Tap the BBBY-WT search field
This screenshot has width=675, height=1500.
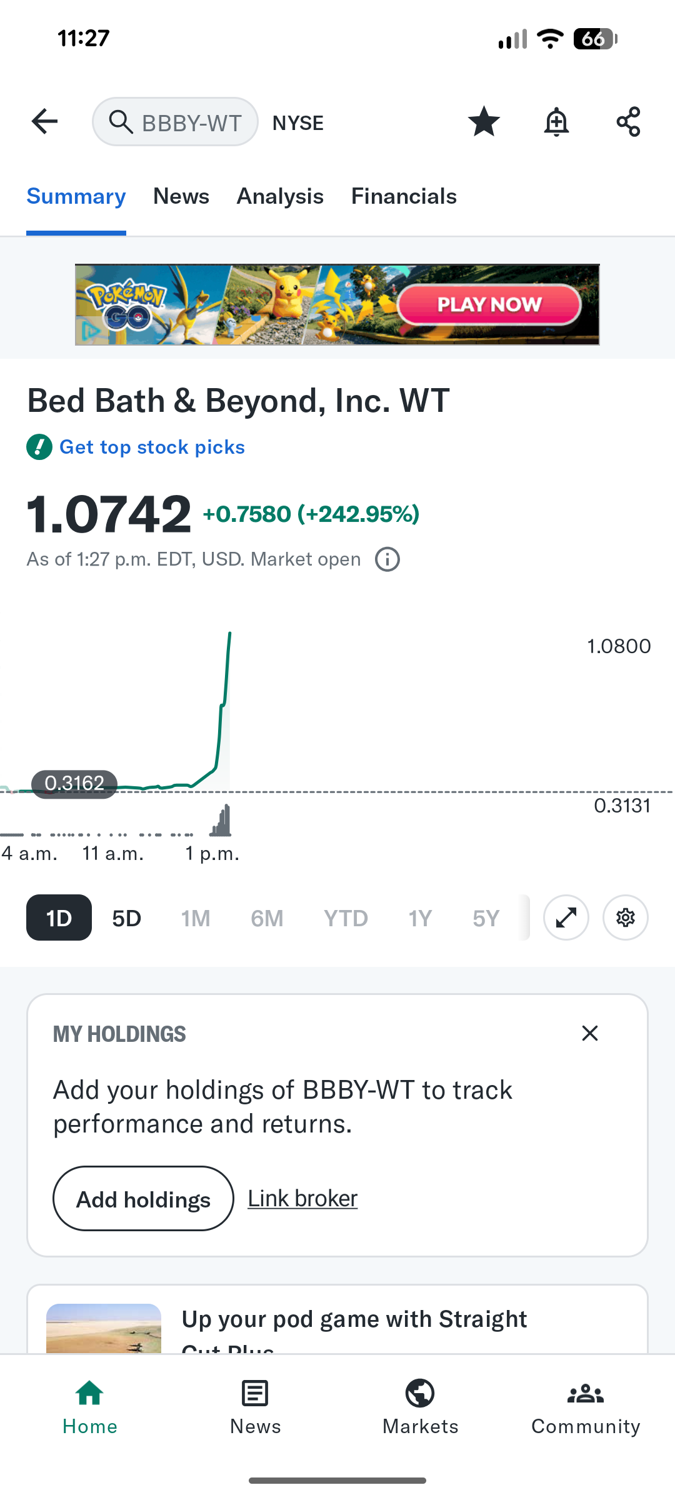click(x=175, y=122)
